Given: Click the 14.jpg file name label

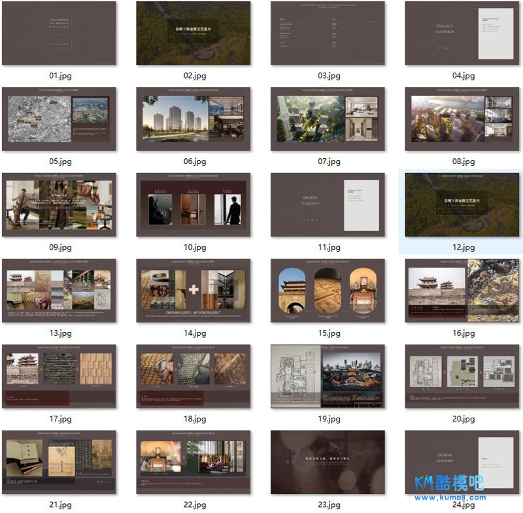Looking at the screenshot, I should click(194, 333).
